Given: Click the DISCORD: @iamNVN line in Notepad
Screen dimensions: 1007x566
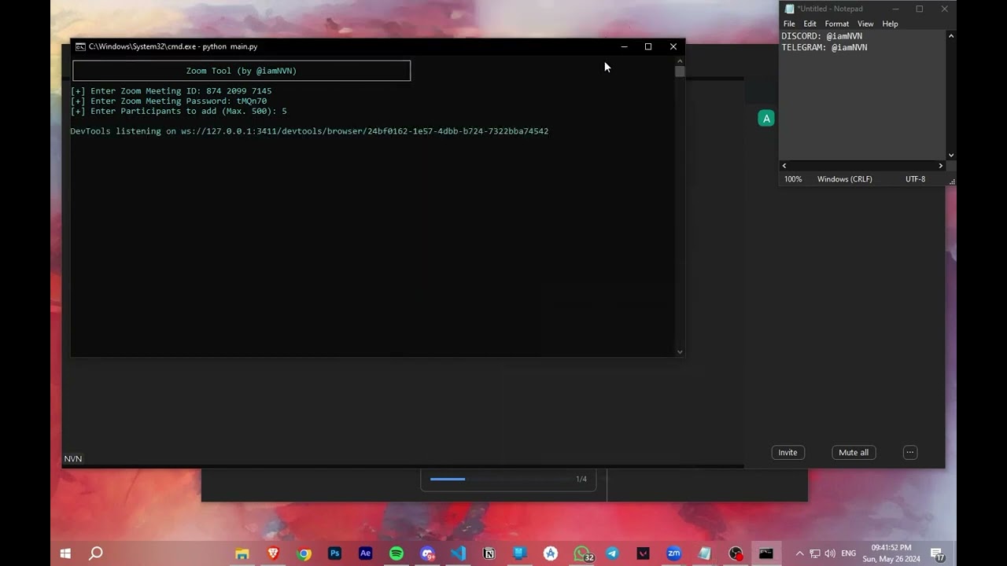Looking at the screenshot, I should tap(822, 36).
